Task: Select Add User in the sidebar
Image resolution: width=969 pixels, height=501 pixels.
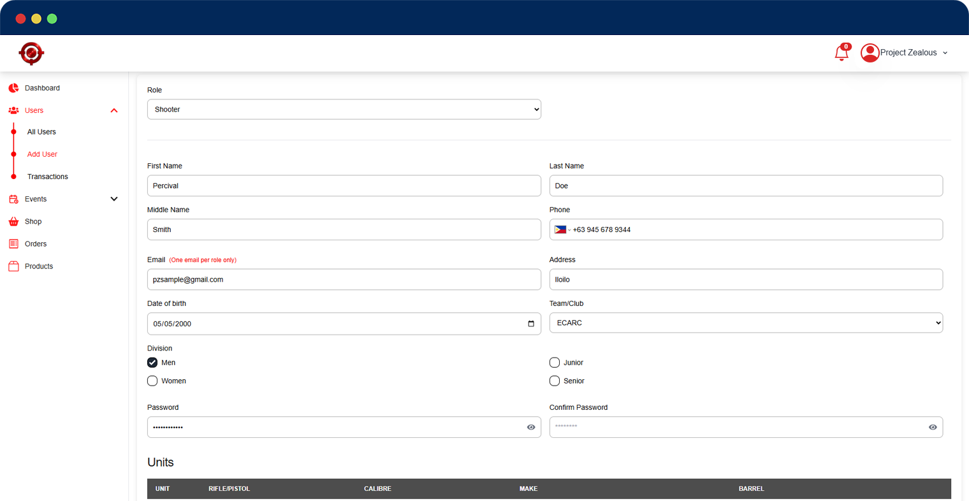Action: [42, 154]
